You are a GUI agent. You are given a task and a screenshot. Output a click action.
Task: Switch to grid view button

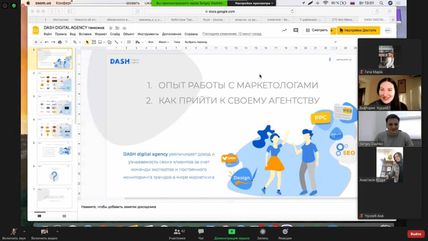tap(64, 216)
